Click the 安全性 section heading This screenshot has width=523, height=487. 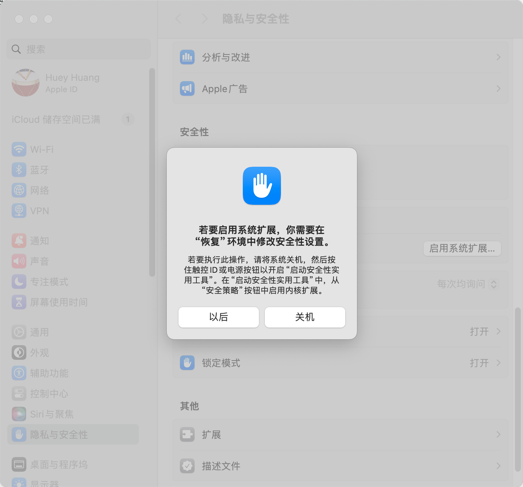(x=194, y=132)
